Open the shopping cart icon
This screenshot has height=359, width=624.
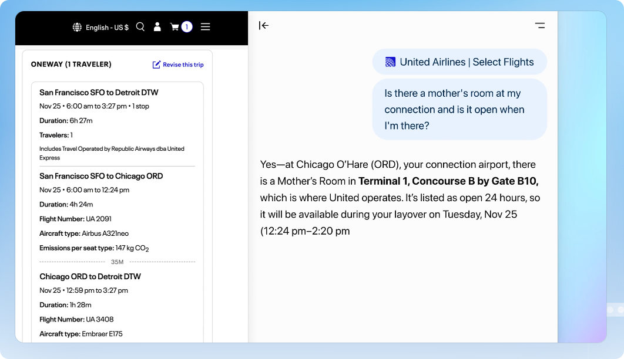click(x=175, y=26)
